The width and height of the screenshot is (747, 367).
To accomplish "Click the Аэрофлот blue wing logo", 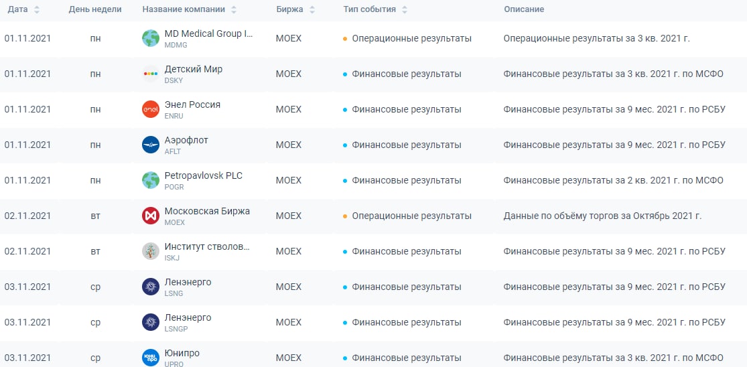I will [x=151, y=145].
